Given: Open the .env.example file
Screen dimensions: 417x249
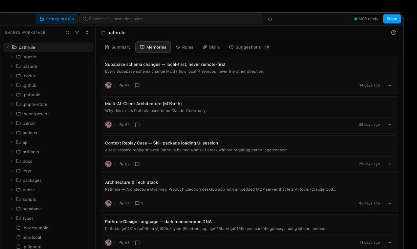Looking at the screenshot, I should tap(48, 228).
